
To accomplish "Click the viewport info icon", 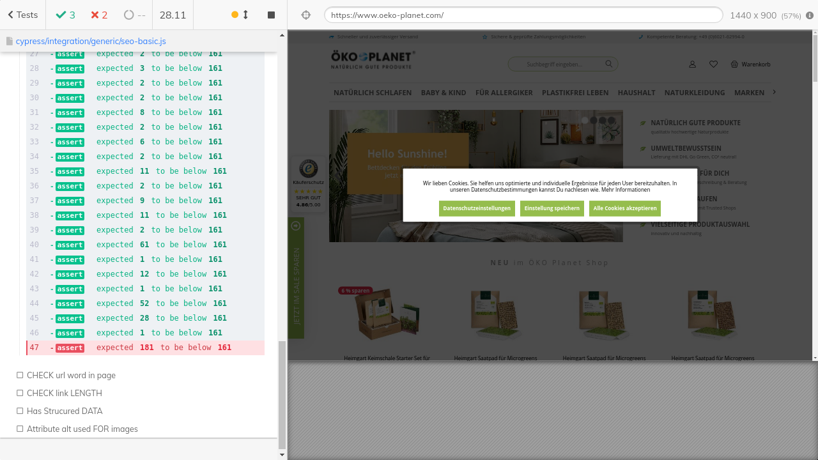I will pyautogui.click(x=811, y=15).
